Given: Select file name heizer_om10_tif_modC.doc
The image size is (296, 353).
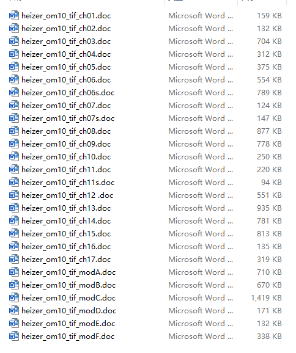Looking at the screenshot, I should (68, 298).
